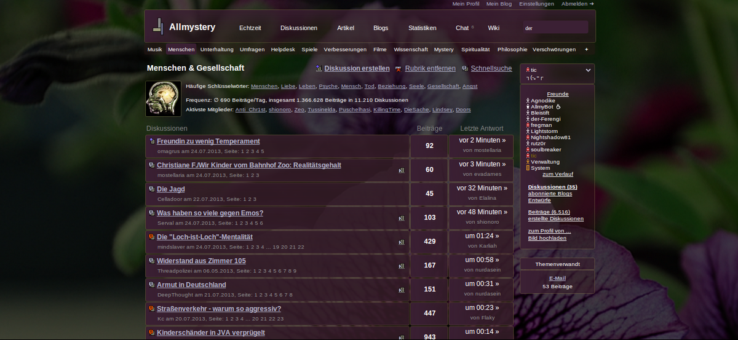Click the Allmystery logo icon
The image size is (738, 340).
[159, 26]
